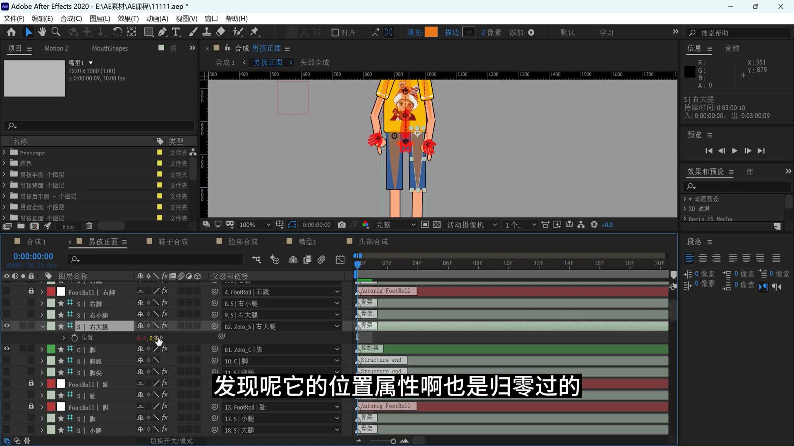Click the orange fill color swatch
The height and width of the screenshot is (446, 794).
[x=431, y=32]
